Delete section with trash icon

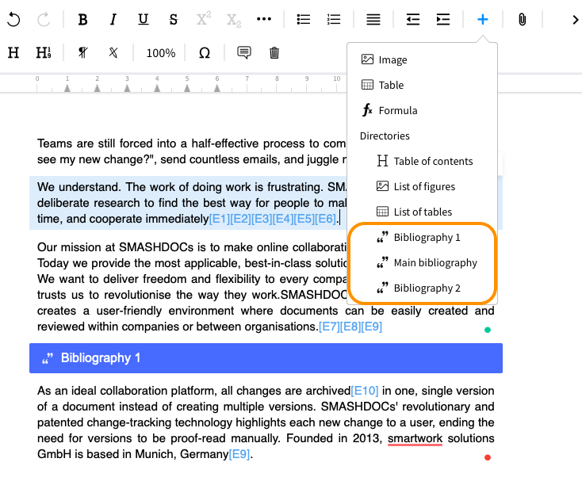point(274,52)
